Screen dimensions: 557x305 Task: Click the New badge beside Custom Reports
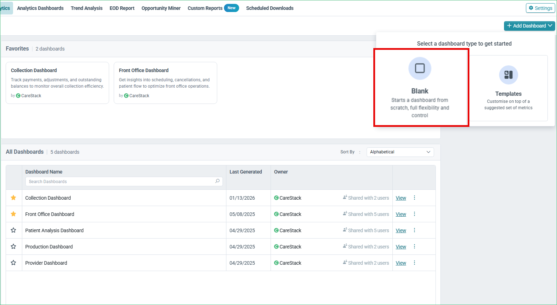[231, 8]
